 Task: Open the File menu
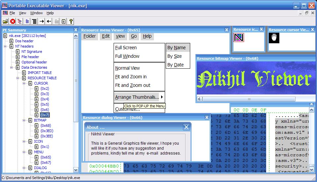pos(12,13)
